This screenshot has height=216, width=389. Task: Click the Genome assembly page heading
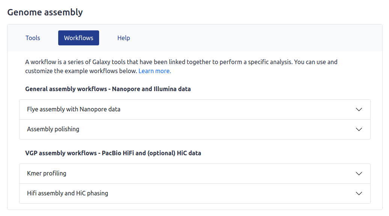45,12
